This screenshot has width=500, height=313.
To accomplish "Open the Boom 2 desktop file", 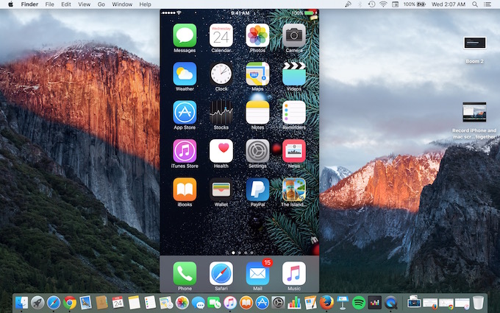I will tap(474, 43).
